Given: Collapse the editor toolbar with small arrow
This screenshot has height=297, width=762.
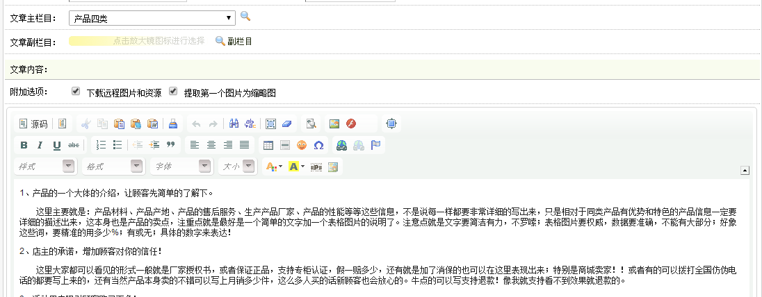Looking at the screenshot, I should tap(745, 169).
